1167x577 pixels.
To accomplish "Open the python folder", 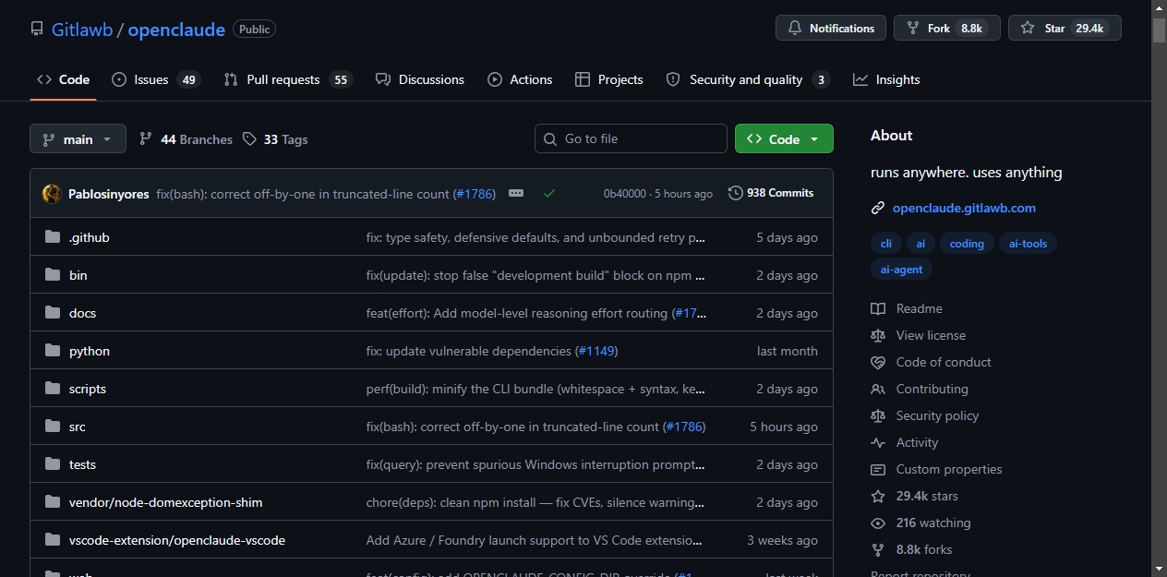I will [x=90, y=351].
